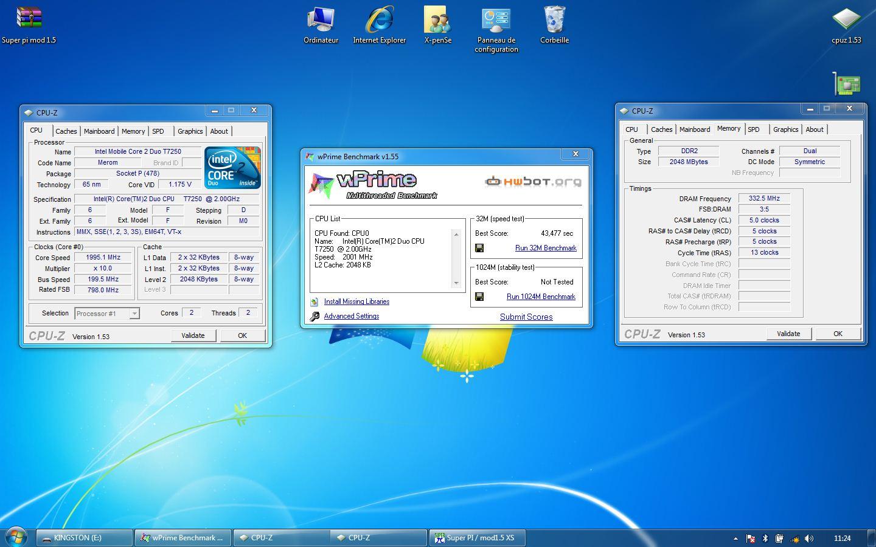Click the wrench icon beside Advanced Settings
Image resolution: width=876 pixels, height=547 pixels.
pos(315,316)
